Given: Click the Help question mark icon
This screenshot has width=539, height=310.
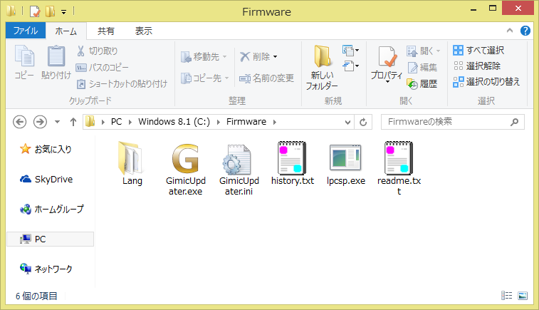Looking at the screenshot, I should coord(525,31).
